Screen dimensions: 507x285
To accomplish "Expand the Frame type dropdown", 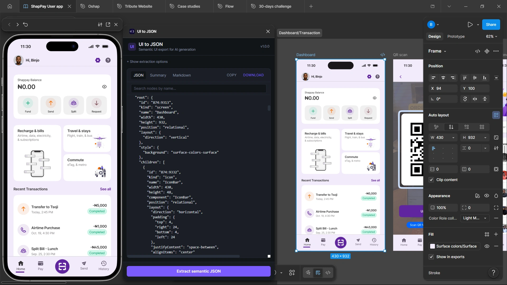I will click(437, 51).
